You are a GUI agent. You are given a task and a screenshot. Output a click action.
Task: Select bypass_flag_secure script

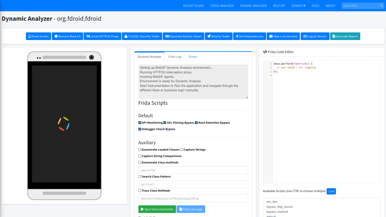coord(279,207)
